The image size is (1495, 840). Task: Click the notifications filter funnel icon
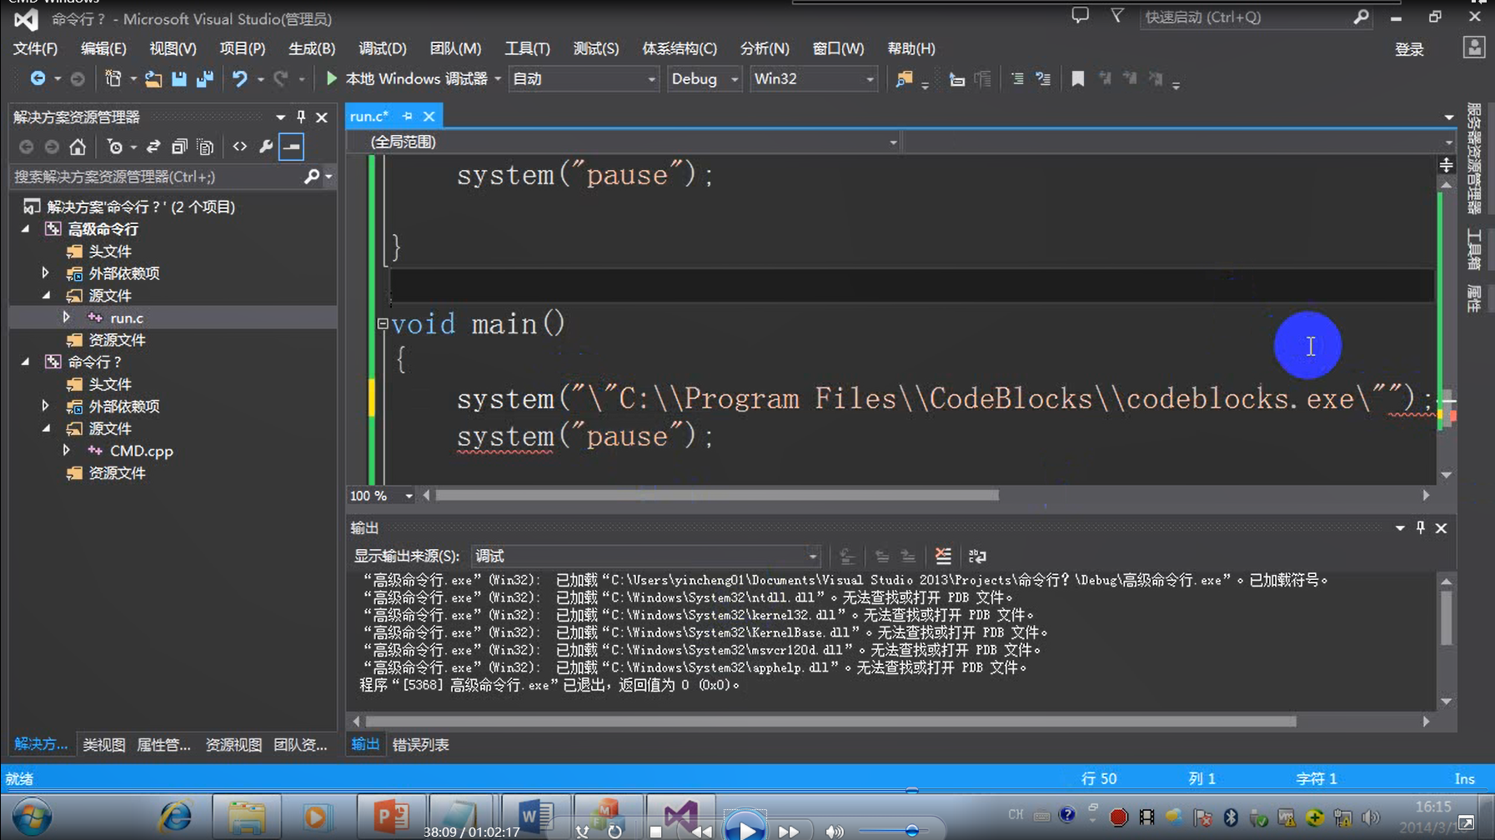point(1117,16)
